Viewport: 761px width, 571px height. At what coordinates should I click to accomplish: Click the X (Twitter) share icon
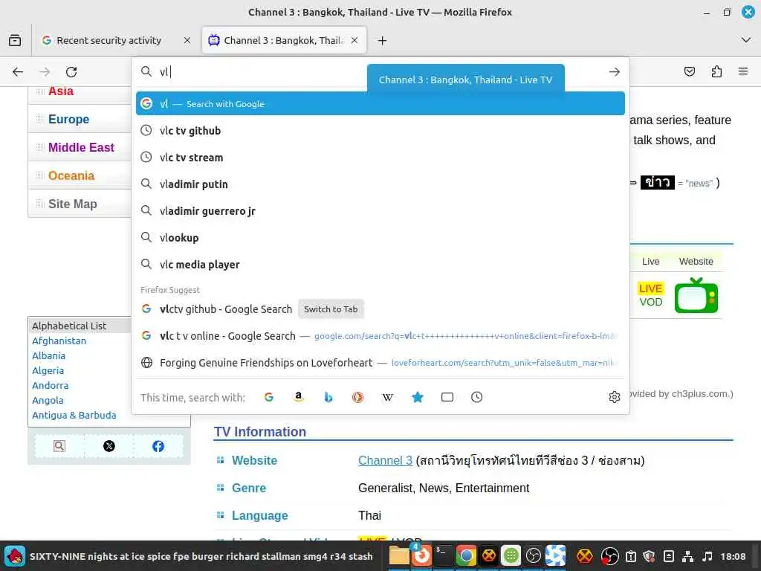coord(109,446)
